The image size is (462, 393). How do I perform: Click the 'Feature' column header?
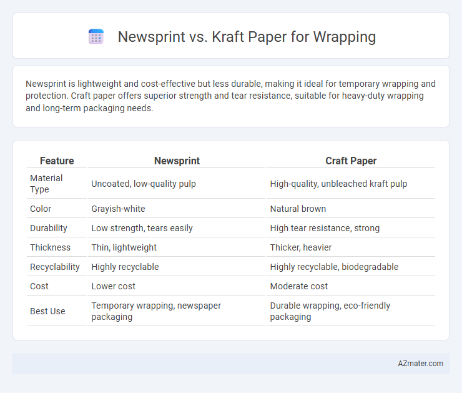pyautogui.click(x=57, y=161)
